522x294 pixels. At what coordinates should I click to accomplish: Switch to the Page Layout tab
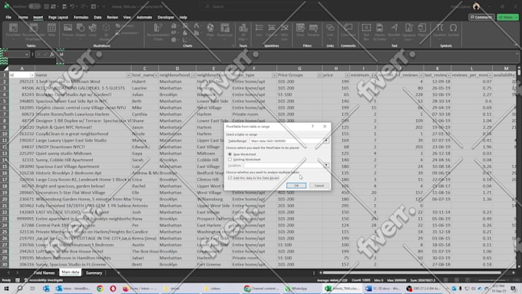[x=58, y=18]
